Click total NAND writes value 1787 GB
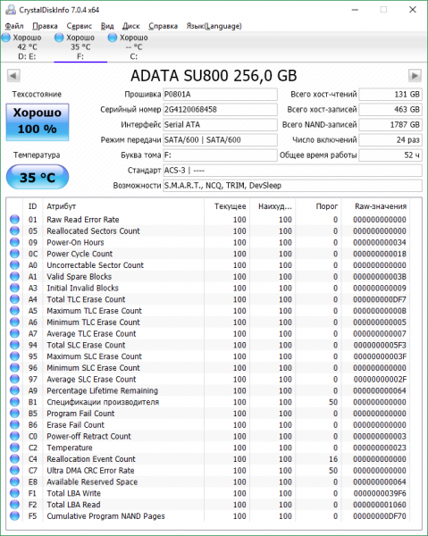The image size is (428, 536). point(390,125)
